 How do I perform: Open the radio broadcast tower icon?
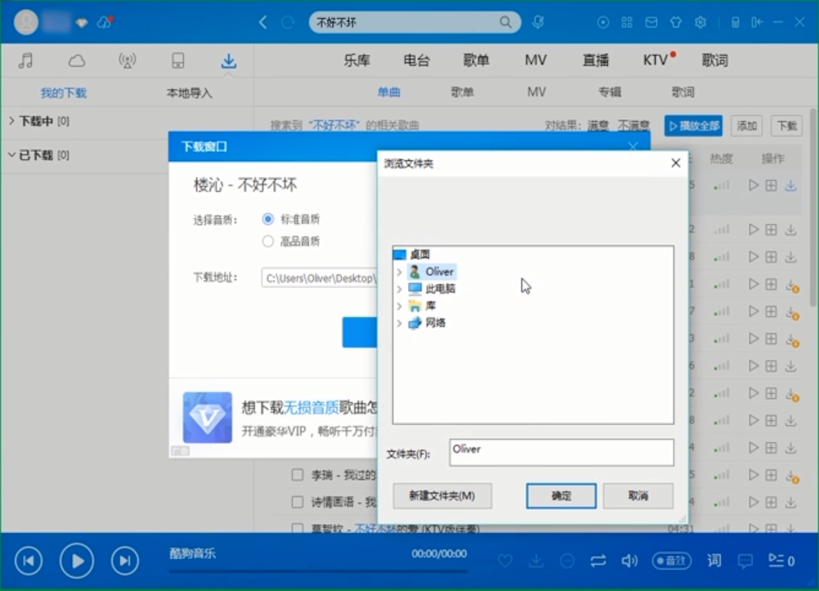pyautogui.click(x=127, y=60)
